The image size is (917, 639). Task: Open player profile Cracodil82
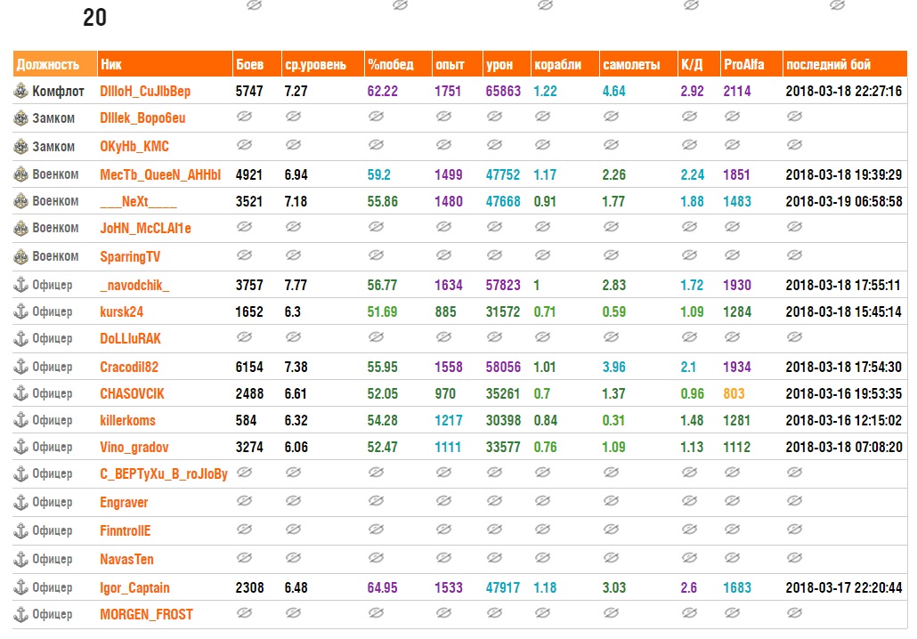tap(129, 368)
